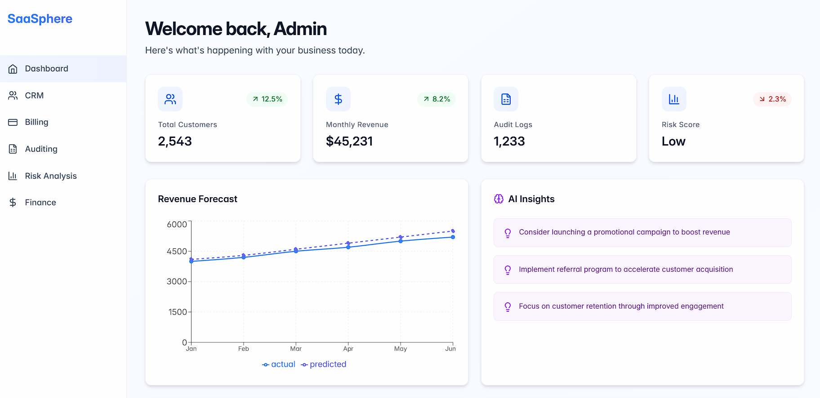Click the Audit Logs file icon

point(506,99)
